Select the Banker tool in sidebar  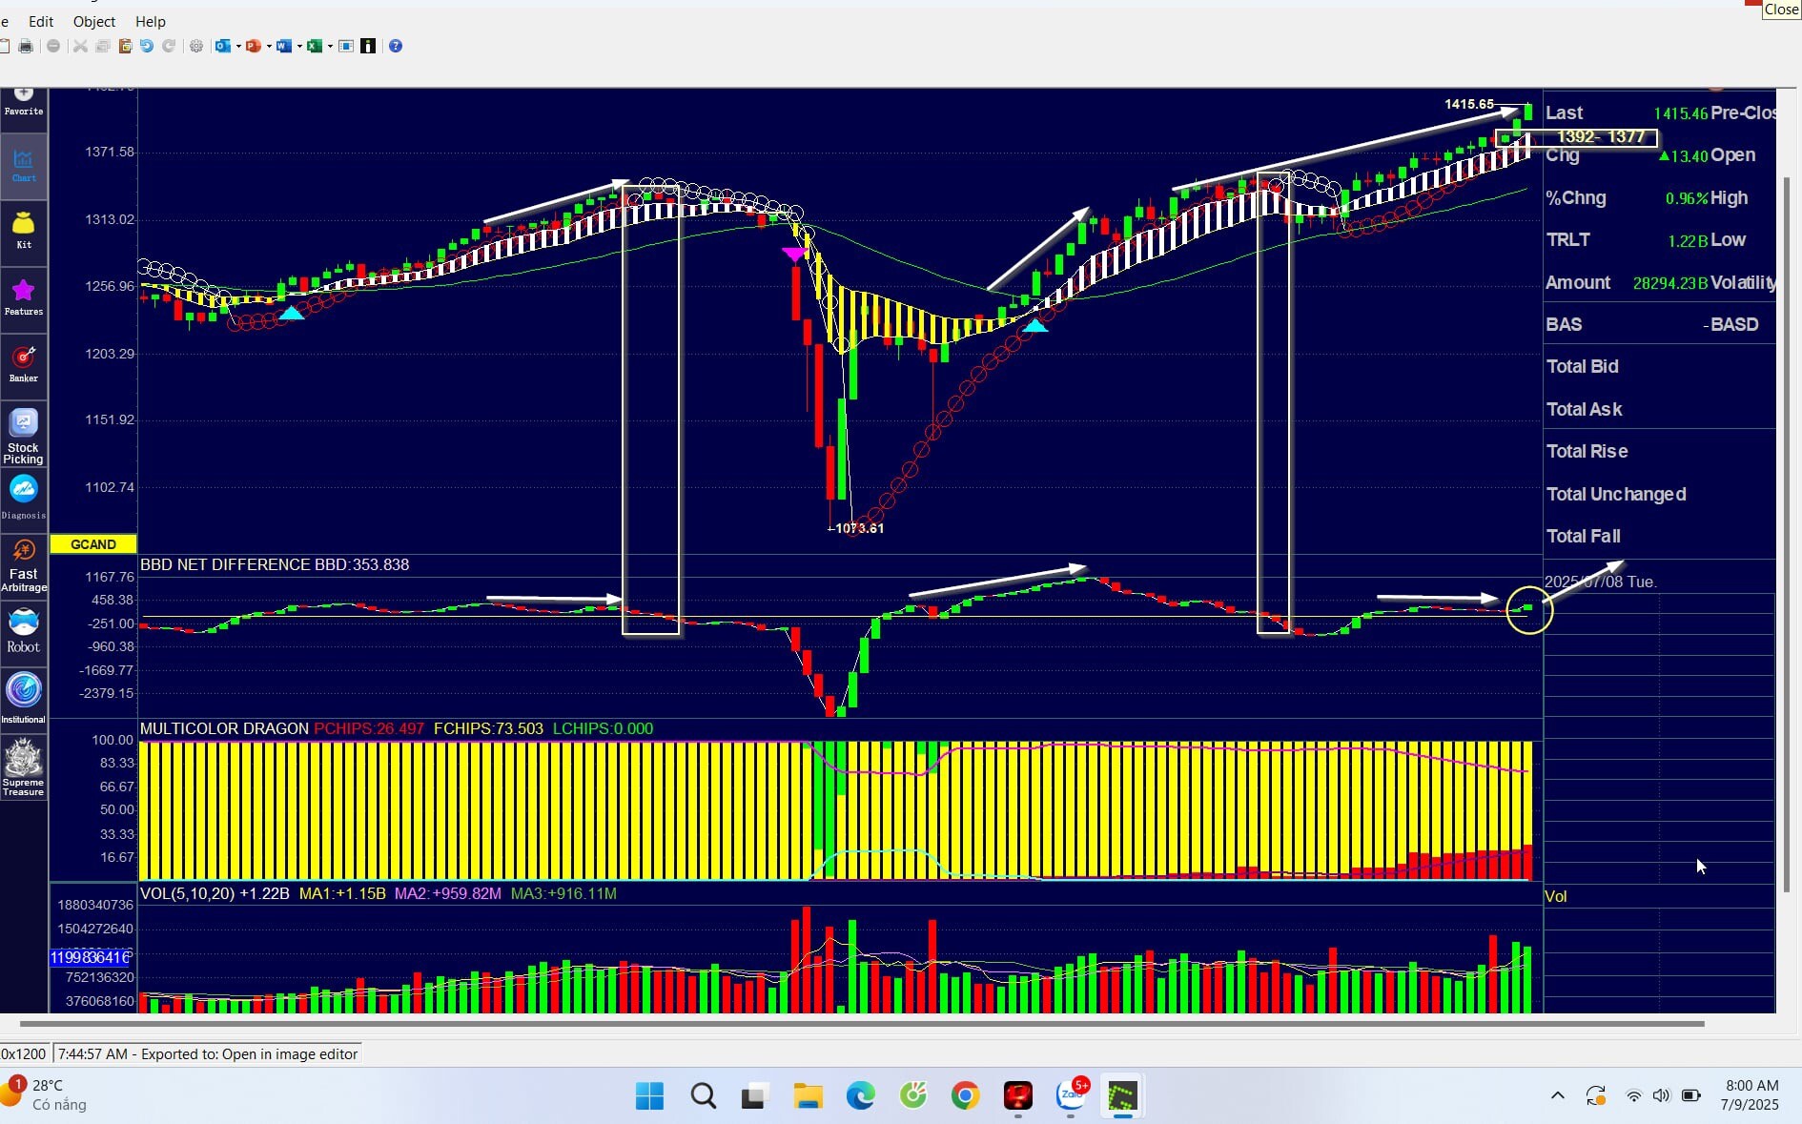click(24, 363)
